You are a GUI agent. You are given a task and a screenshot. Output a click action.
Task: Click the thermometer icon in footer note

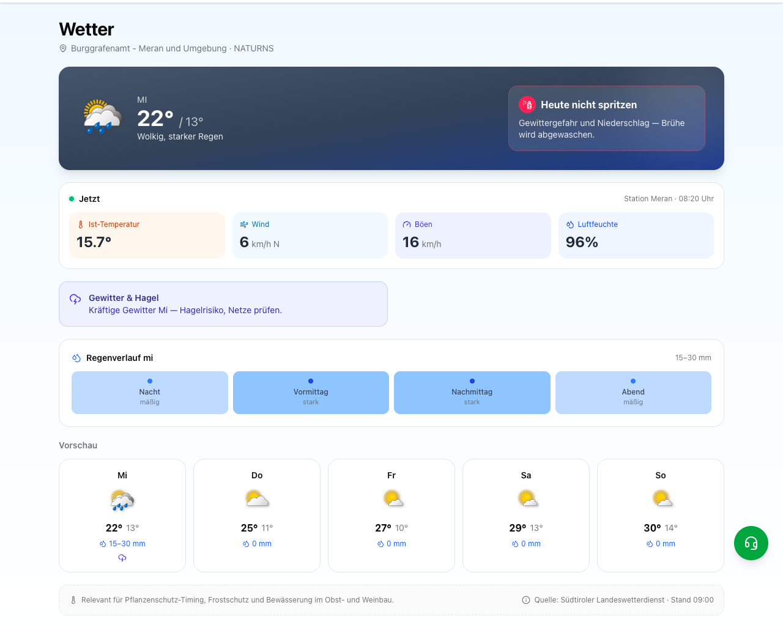point(73,600)
